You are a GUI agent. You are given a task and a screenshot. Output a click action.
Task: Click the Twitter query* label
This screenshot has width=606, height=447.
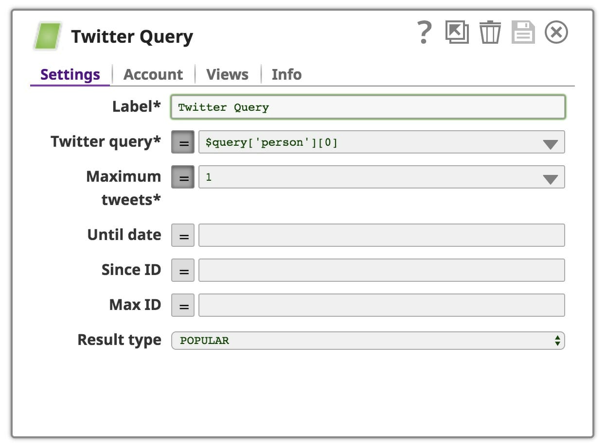(106, 141)
